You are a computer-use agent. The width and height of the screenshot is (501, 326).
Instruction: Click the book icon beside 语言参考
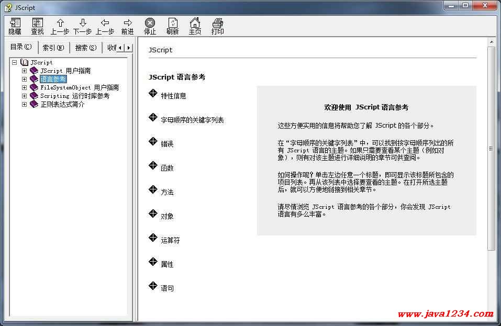[x=34, y=79]
